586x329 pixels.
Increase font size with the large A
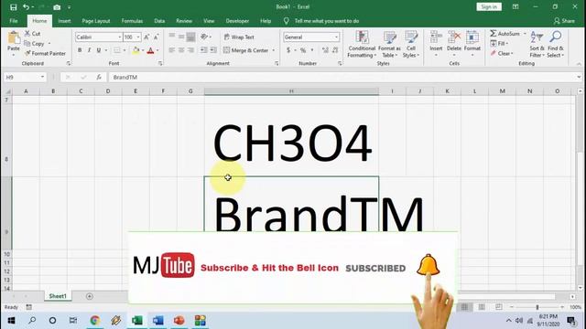(146, 37)
